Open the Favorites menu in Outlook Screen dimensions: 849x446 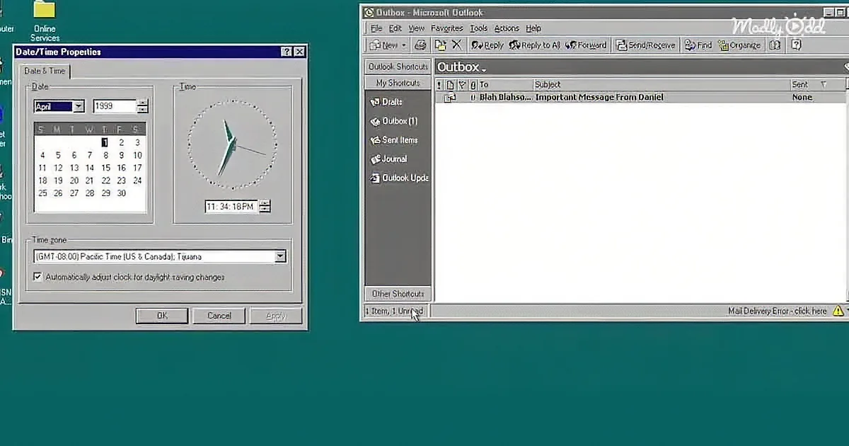[447, 28]
